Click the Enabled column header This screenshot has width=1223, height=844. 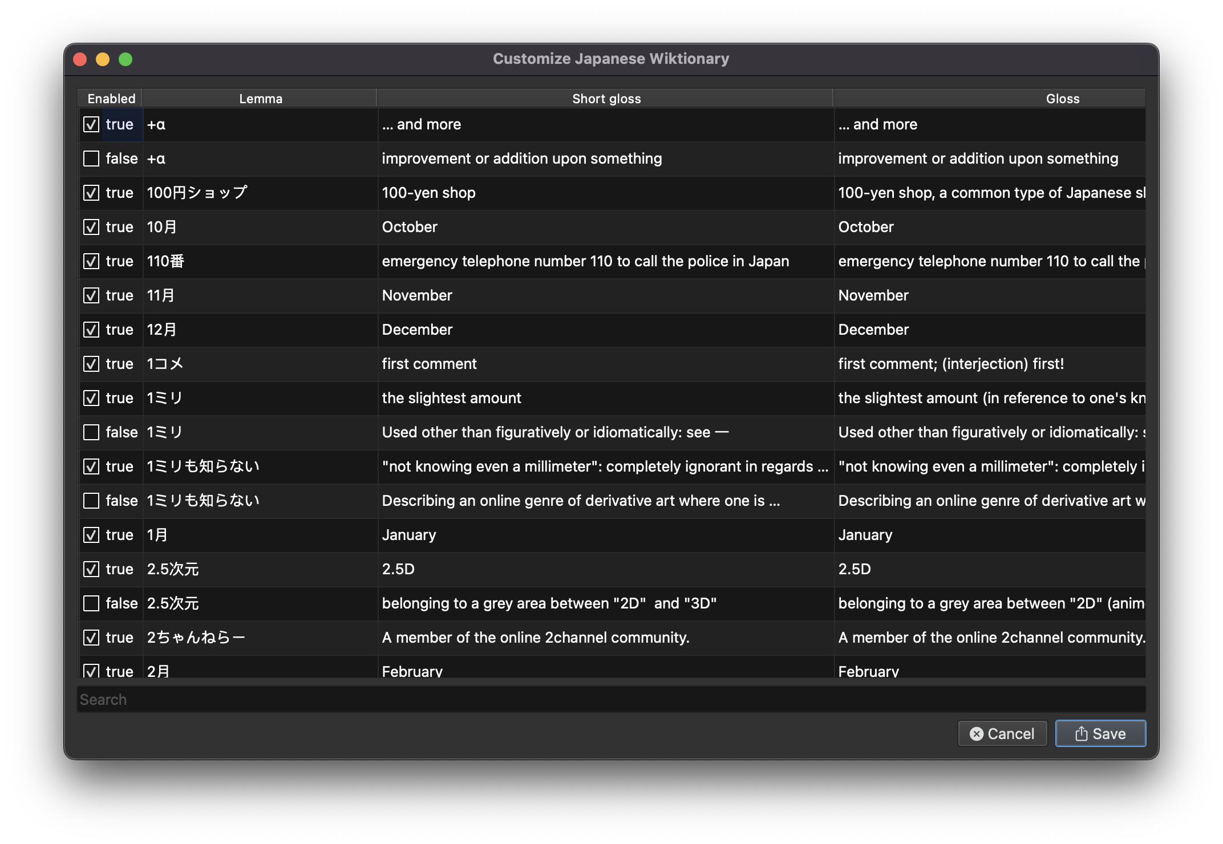111,99
